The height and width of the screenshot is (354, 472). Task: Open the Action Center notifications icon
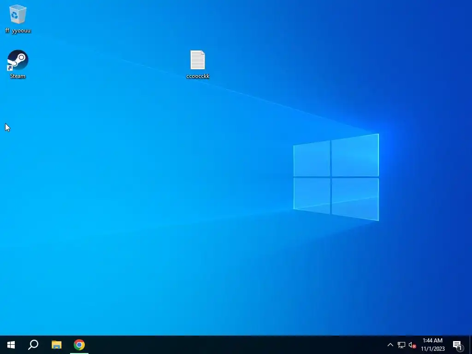[x=458, y=345]
